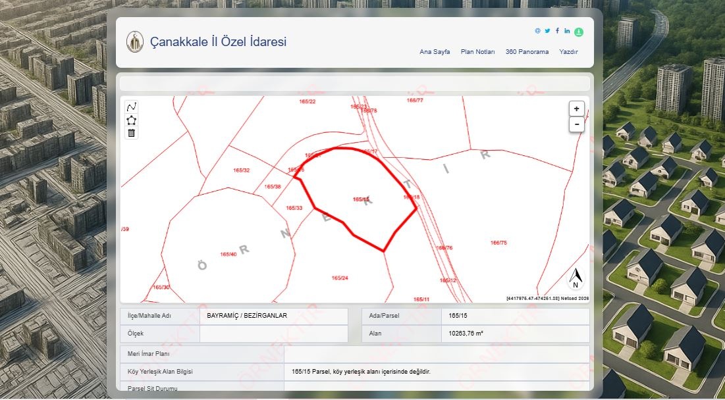Click parcel label 165/11 on the map
This screenshot has height=400, width=725.
pos(421,299)
